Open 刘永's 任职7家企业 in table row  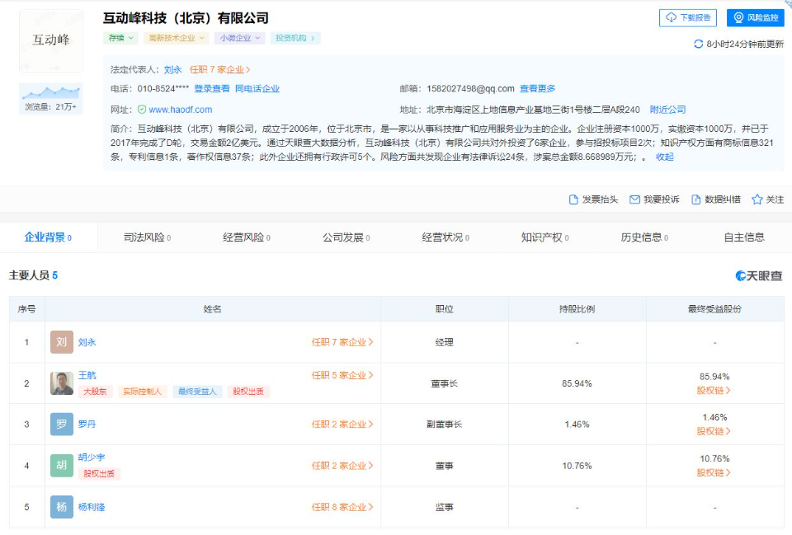pos(342,342)
